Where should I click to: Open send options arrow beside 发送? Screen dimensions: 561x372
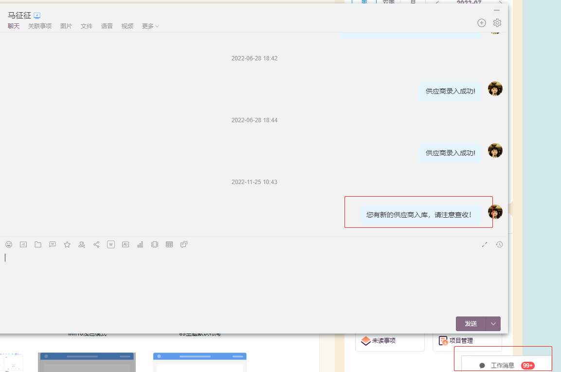(x=493, y=324)
